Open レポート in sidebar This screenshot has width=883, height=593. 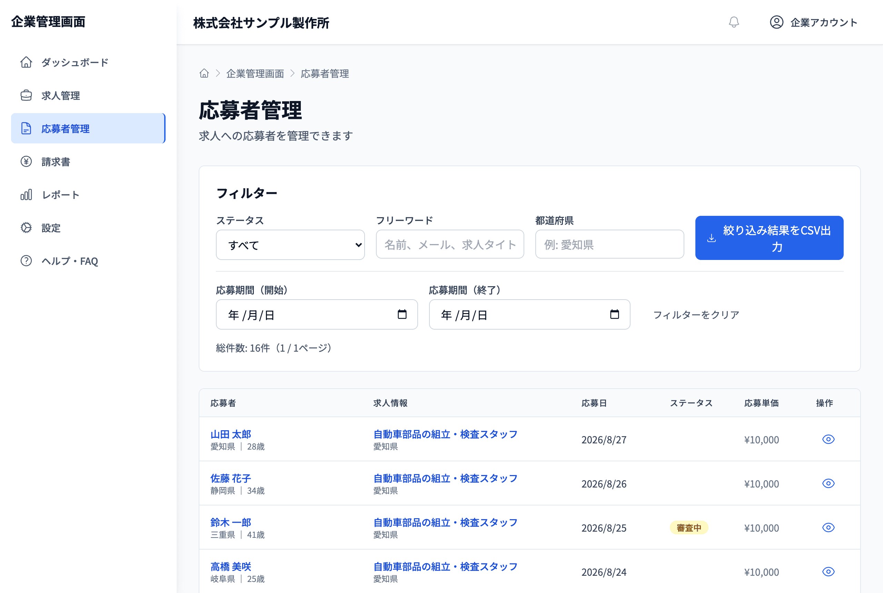pyautogui.click(x=88, y=195)
